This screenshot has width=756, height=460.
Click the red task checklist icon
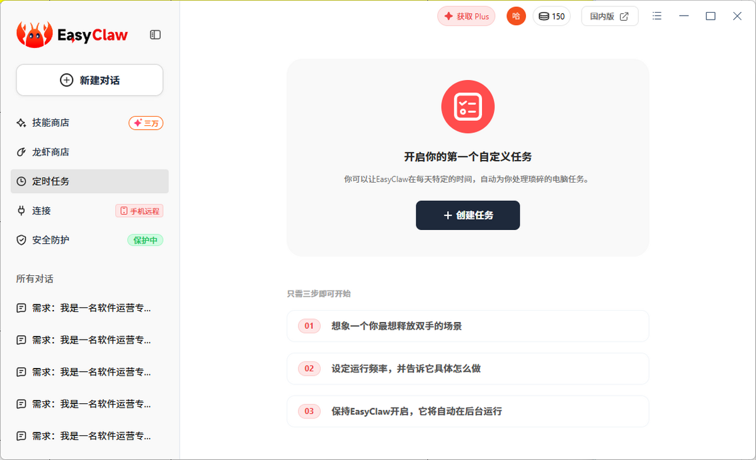tap(467, 106)
